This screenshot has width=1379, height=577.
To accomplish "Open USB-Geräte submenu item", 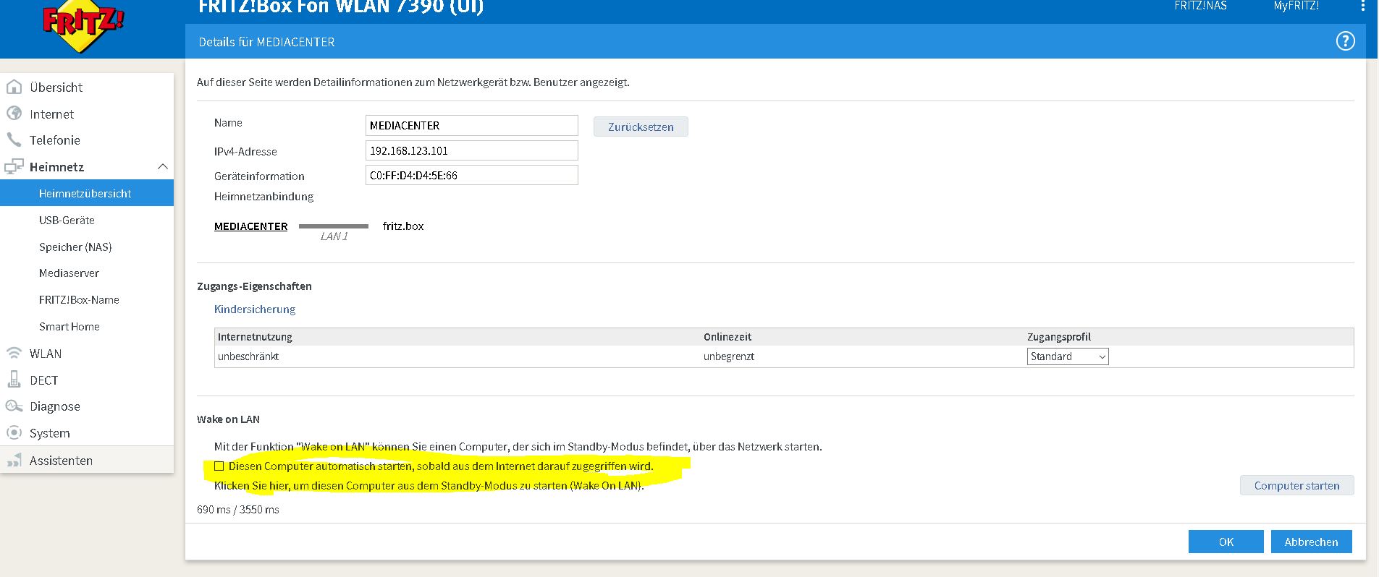I will [x=67, y=220].
